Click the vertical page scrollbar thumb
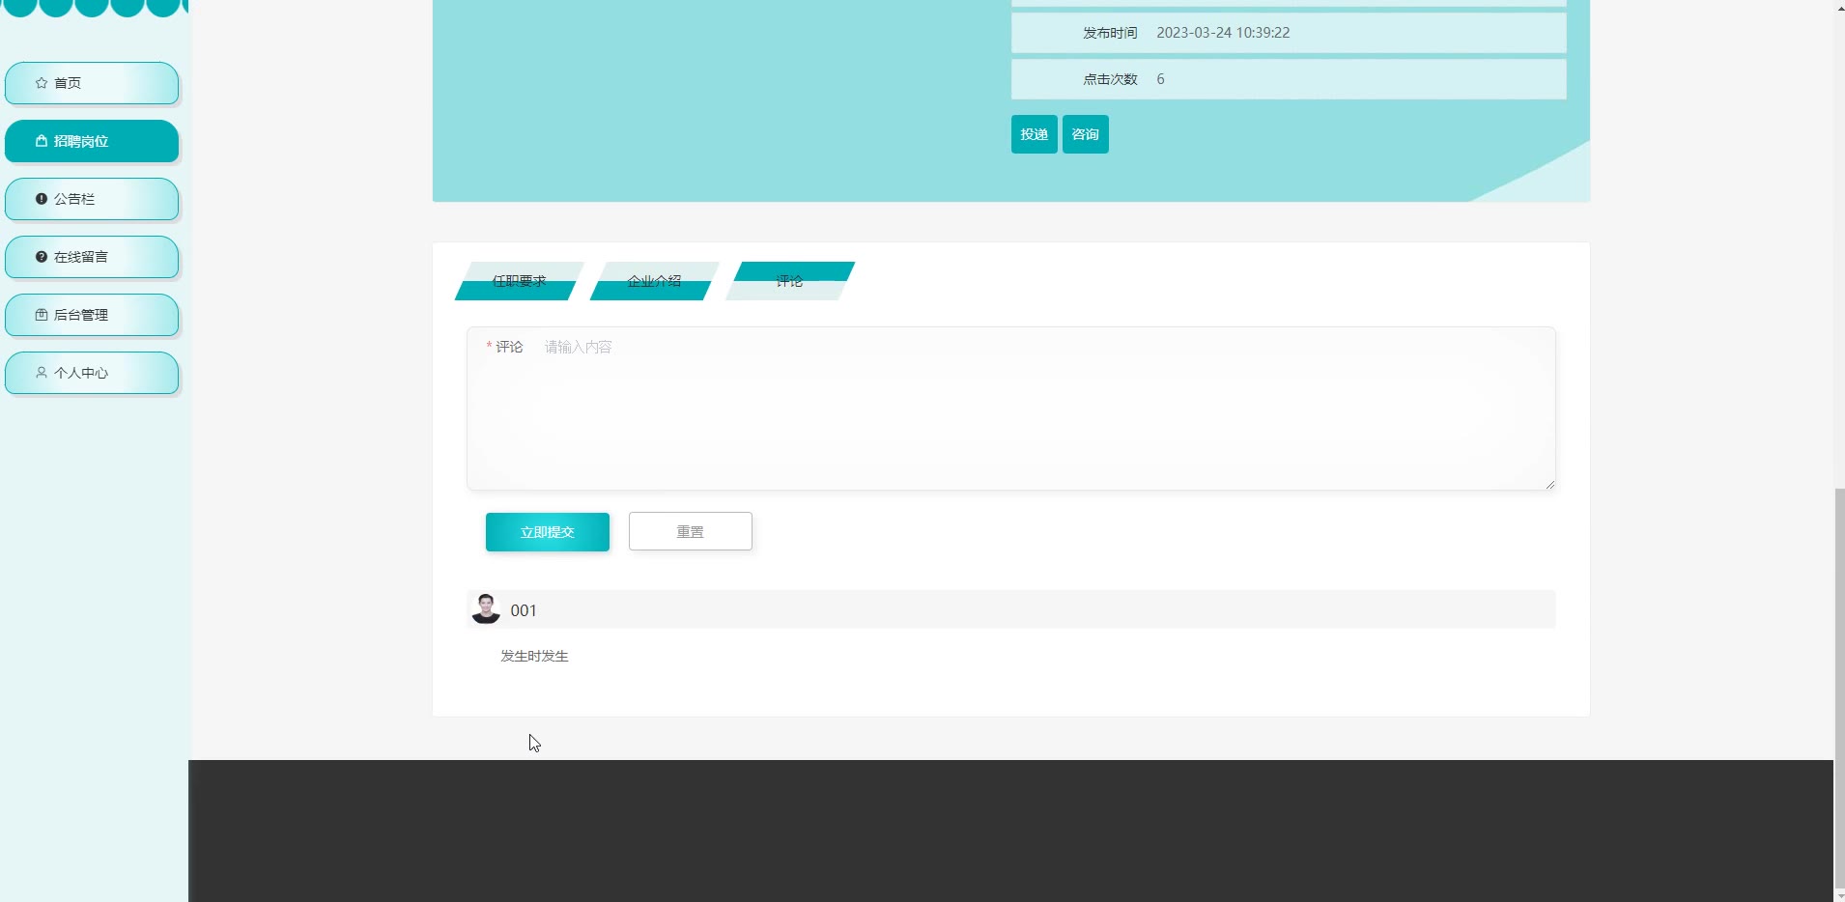This screenshot has width=1845, height=902. pos(1839,688)
